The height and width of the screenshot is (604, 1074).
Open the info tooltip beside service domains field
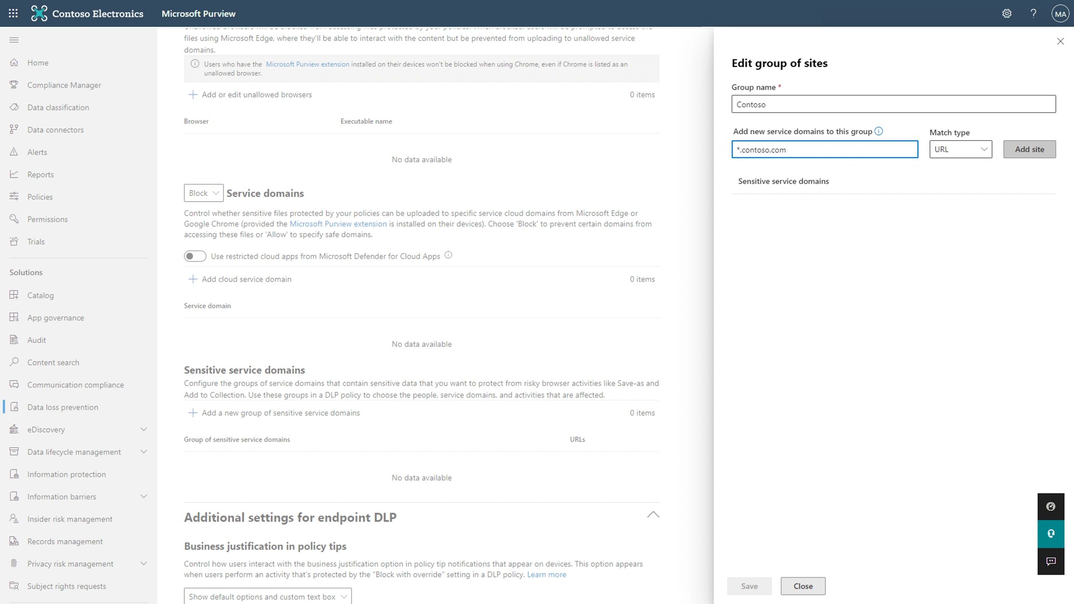pos(879,131)
